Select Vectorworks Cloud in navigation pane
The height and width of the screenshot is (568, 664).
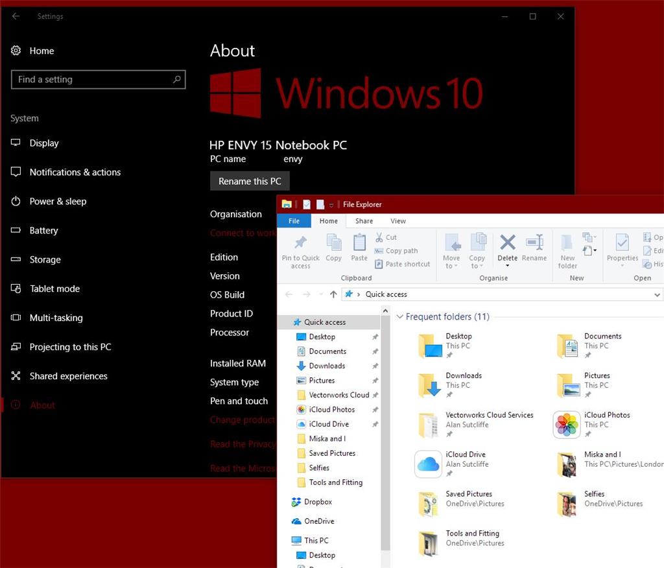[x=338, y=395]
